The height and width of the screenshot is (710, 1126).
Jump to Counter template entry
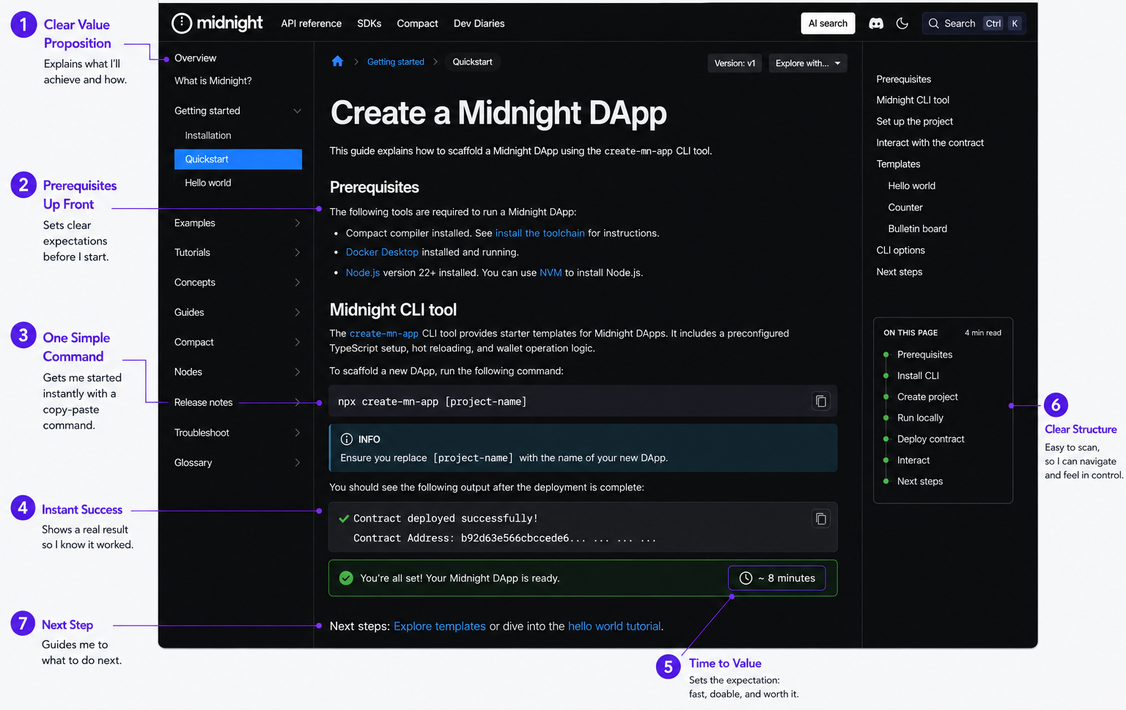905,207
